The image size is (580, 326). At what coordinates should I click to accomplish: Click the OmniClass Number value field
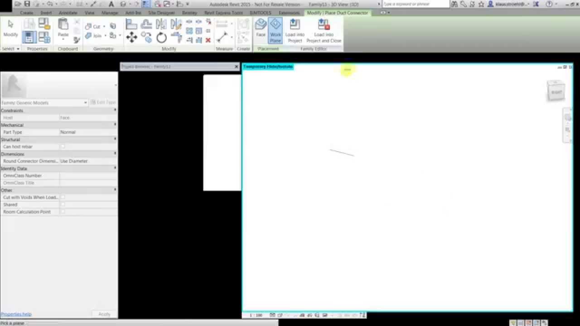(x=88, y=175)
